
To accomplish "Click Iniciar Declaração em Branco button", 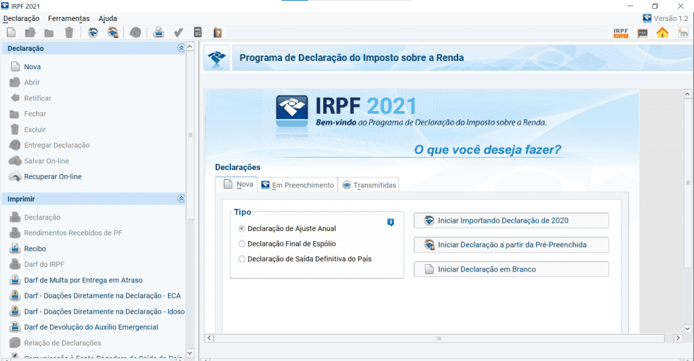I will click(x=511, y=269).
